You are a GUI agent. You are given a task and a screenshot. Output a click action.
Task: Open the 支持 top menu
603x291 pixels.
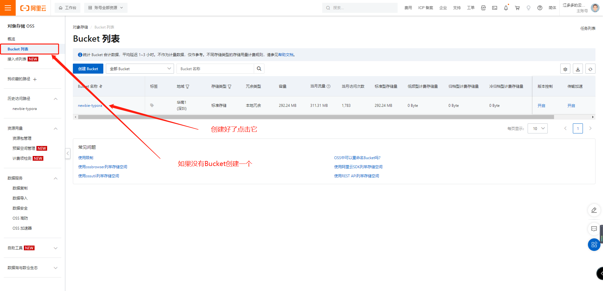coord(457,8)
